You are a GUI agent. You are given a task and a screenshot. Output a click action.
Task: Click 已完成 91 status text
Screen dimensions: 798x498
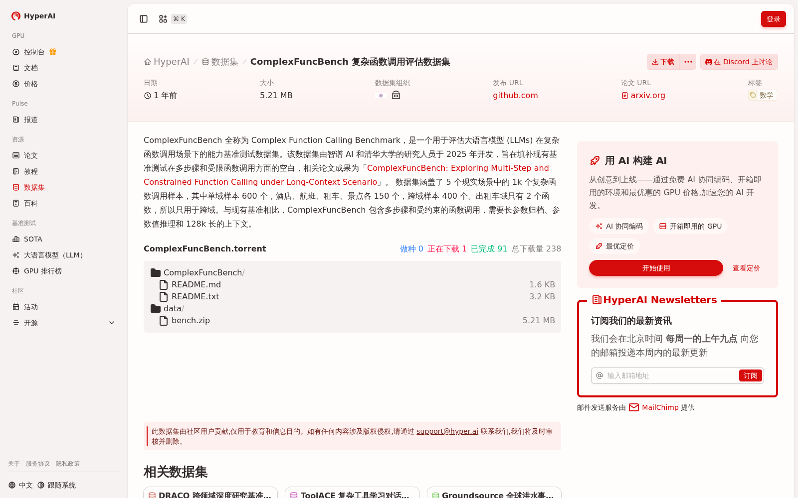click(x=489, y=249)
